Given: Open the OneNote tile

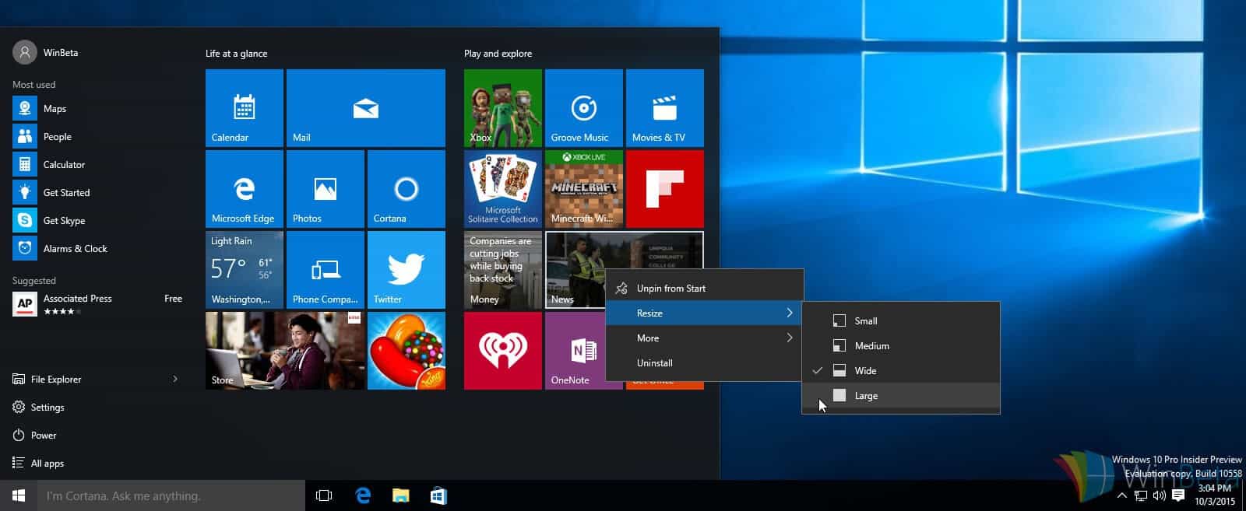Looking at the screenshot, I should pyautogui.click(x=575, y=351).
